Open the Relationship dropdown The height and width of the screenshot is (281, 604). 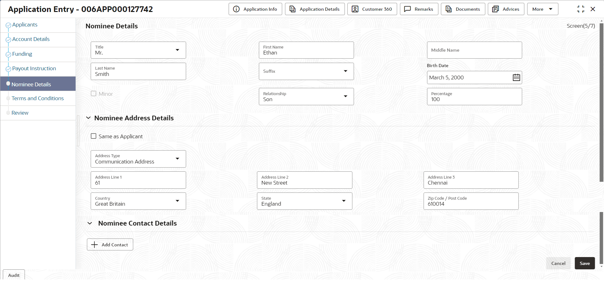pyautogui.click(x=306, y=96)
